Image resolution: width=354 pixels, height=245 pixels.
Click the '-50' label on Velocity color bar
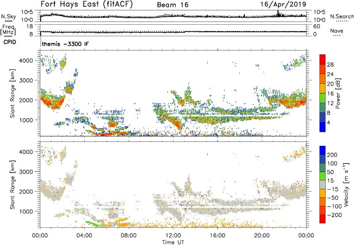333,198
